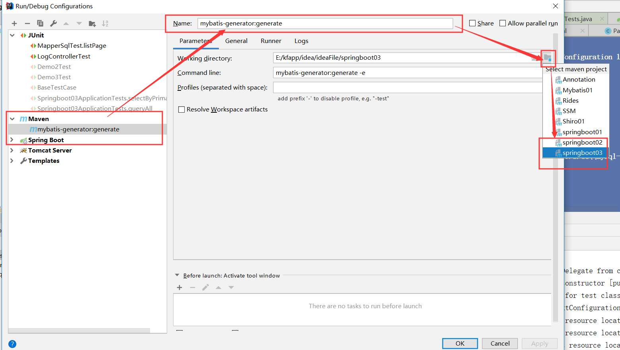Add a new run configuration

pyautogui.click(x=14, y=23)
